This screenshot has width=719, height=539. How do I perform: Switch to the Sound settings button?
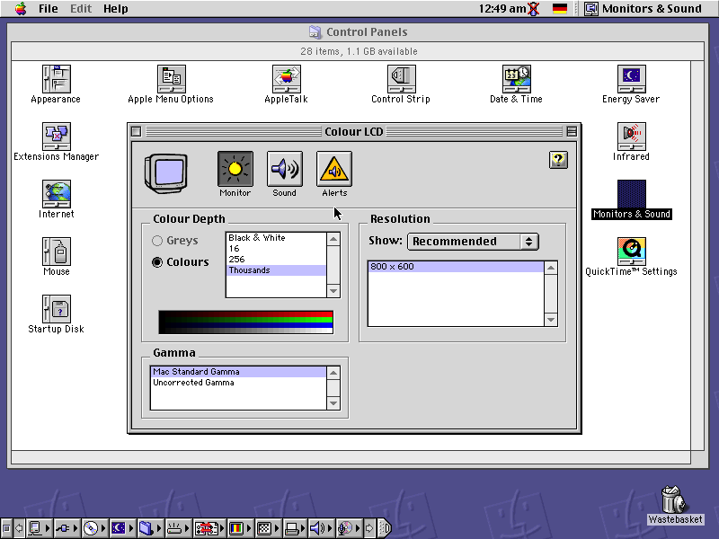click(284, 169)
